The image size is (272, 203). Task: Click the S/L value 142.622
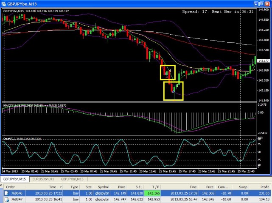(x=137, y=199)
